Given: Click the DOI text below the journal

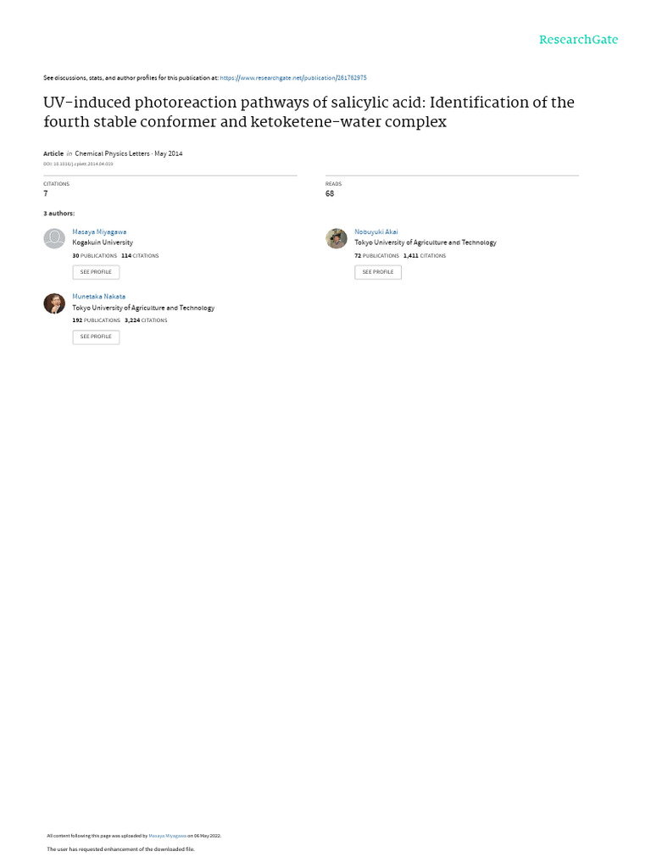Looking at the screenshot, I should click(78, 164).
